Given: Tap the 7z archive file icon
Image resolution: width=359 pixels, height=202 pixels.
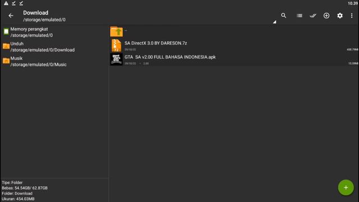Looking at the screenshot, I should [116, 45].
